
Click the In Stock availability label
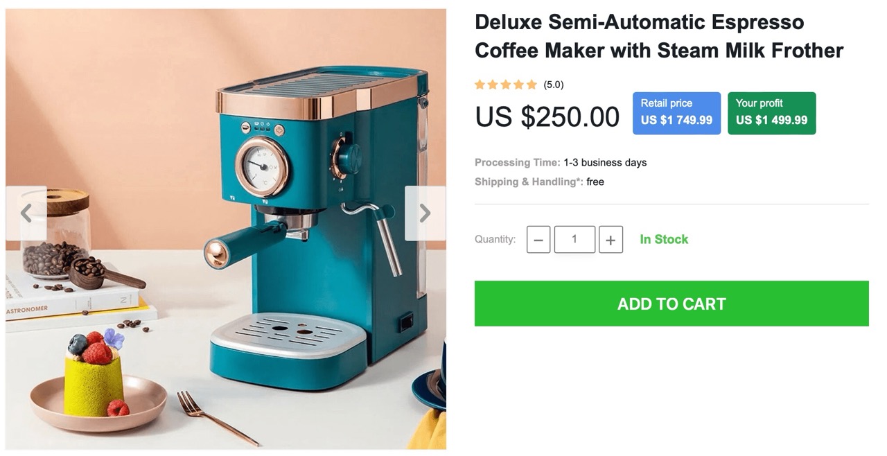pos(664,239)
